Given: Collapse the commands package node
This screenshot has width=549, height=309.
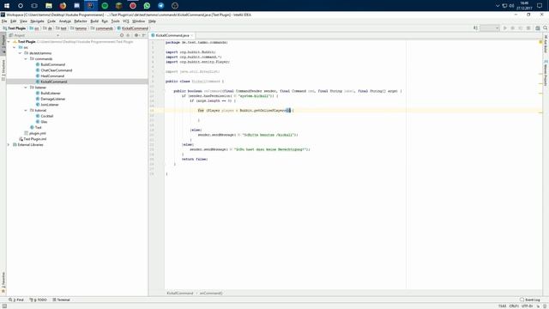Looking at the screenshot, I should (x=26, y=59).
